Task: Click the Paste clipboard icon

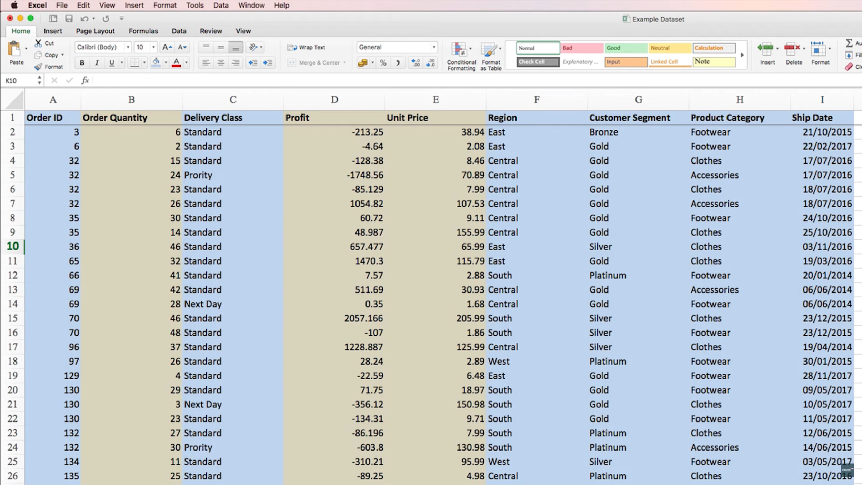Action: tap(14, 49)
